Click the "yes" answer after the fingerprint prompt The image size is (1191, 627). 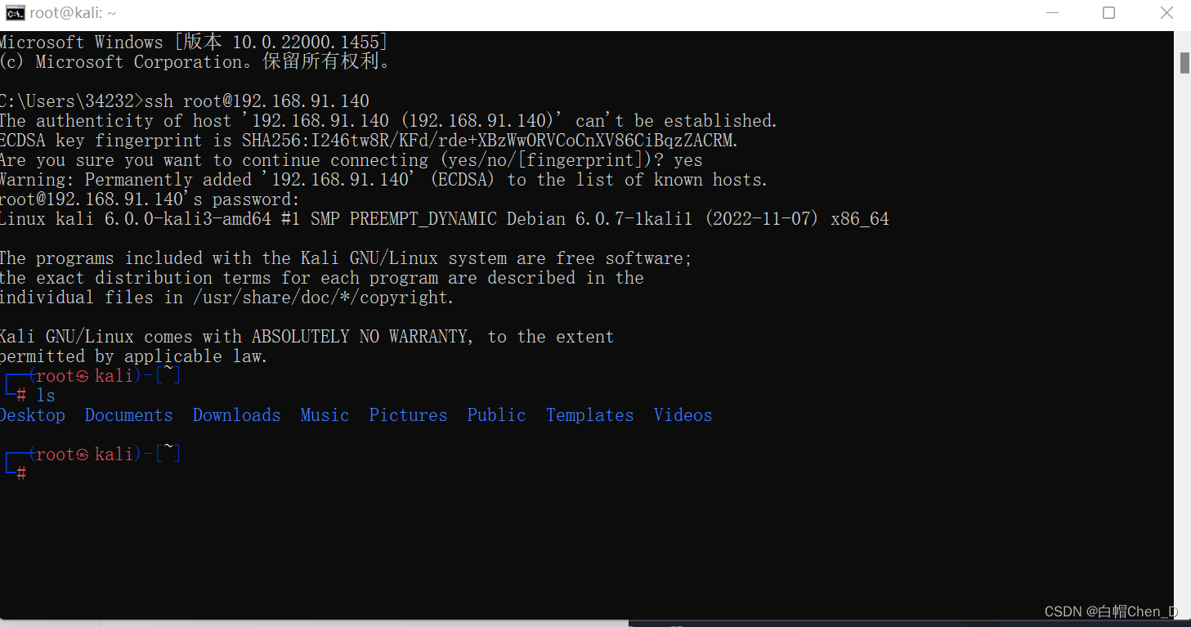click(688, 160)
